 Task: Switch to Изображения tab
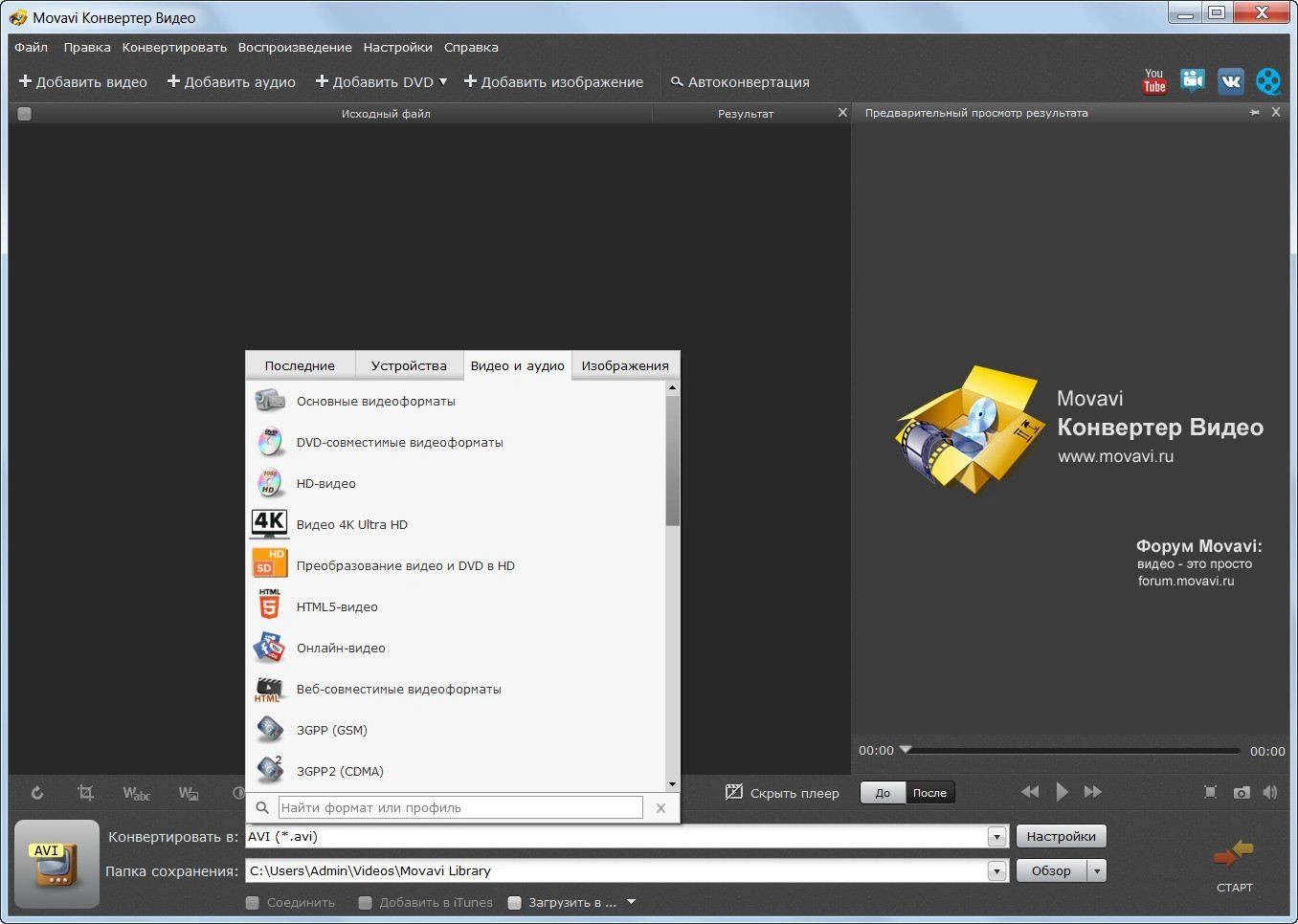[x=625, y=365]
